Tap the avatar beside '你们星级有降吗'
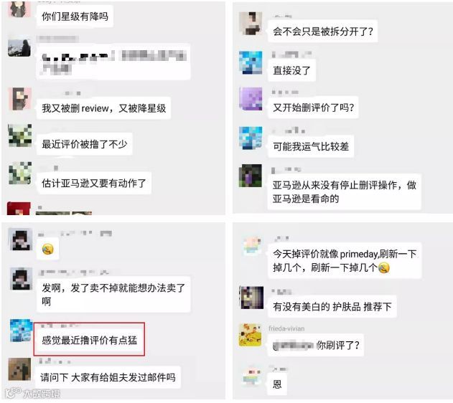The height and width of the screenshot is (403, 453). [19, 9]
